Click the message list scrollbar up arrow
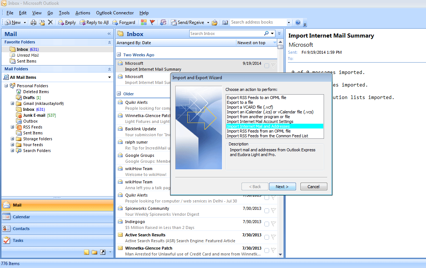Image resolution: width=426 pixels, height=268 pixels. click(x=280, y=42)
